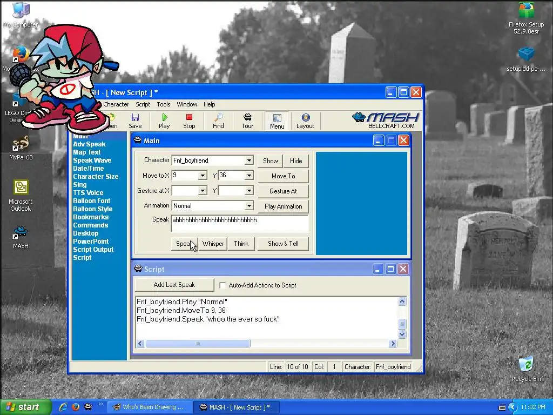Select PowerPoint in sidebar
This screenshot has width=553, height=415.
pyautogui.click(x=91, y=242)
